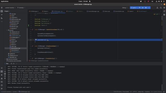This screenshot has width=166, height=93.
Task: Toggle scroll to end in console
Action: 5,74
